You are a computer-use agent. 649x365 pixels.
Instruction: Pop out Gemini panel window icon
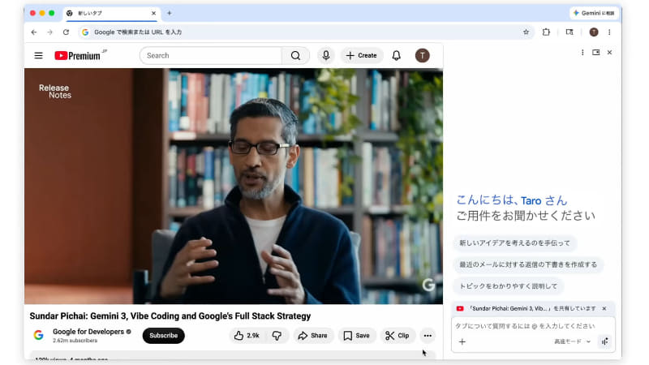coord(596,53)
